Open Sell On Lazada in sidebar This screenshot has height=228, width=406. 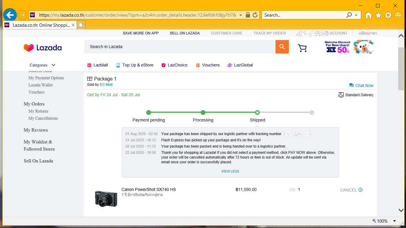click(38, 161)
